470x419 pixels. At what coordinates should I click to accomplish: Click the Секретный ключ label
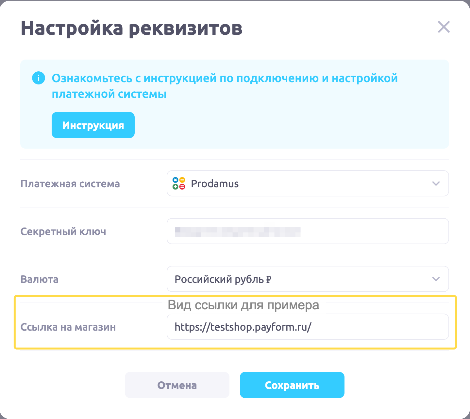click(63, 231)
